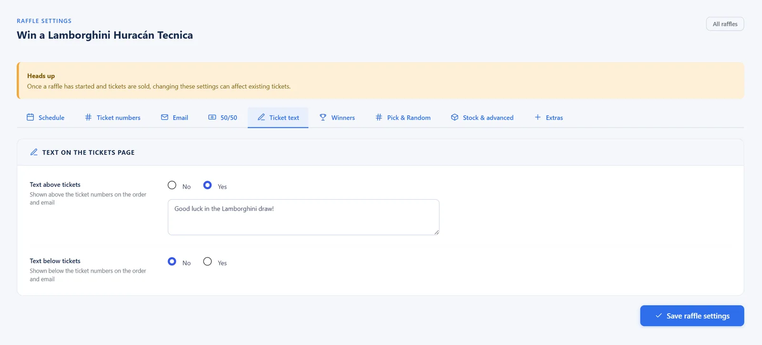Set Text below tickets to No

[172, 262]
